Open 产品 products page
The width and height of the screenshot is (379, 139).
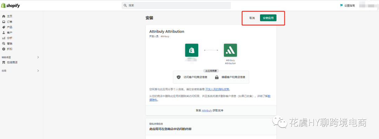[x=9, y=27]
